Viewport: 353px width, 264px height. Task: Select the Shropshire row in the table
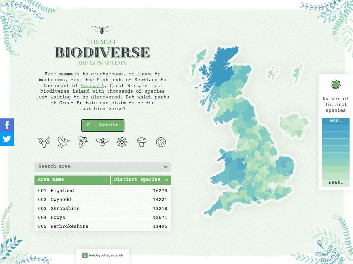coord(102,209)
